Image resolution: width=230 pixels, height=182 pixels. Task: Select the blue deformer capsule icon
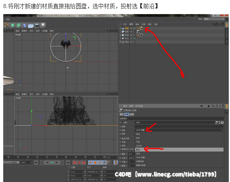pos(25,25)
